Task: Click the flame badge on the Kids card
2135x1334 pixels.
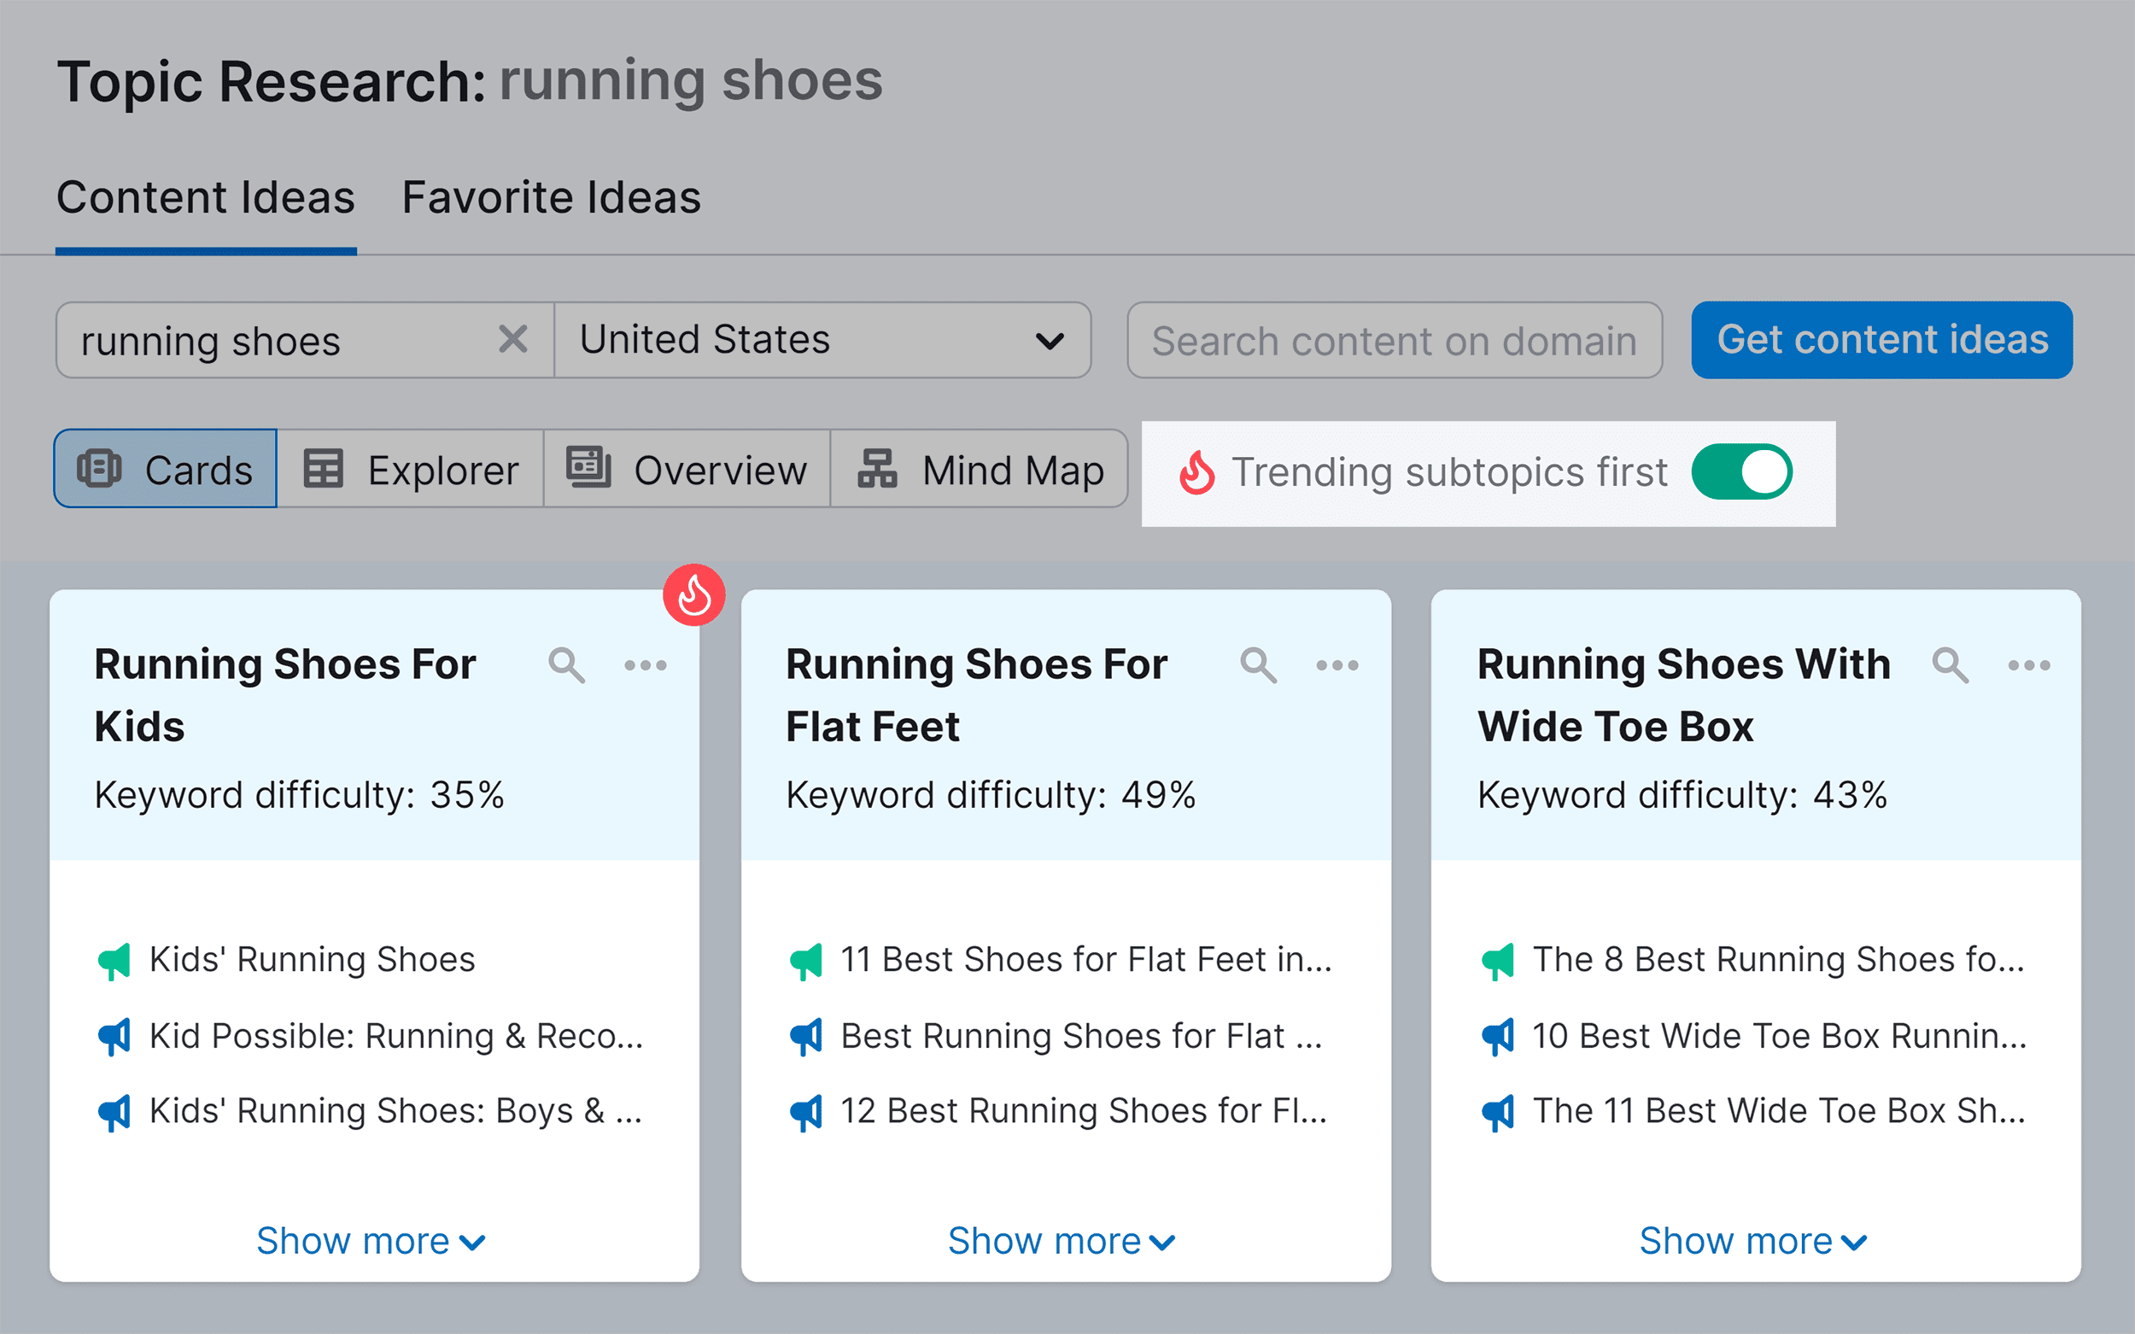Action: pyautogui.click(x=695, y=594)
